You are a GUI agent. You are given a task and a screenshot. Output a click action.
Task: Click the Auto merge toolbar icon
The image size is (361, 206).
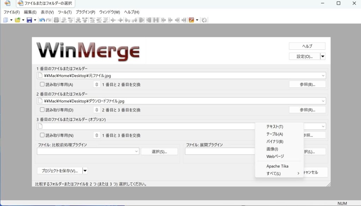pos(156,20)
